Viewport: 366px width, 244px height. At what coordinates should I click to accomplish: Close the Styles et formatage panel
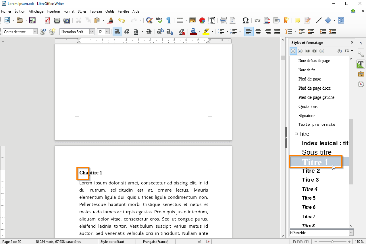(352, 43)
